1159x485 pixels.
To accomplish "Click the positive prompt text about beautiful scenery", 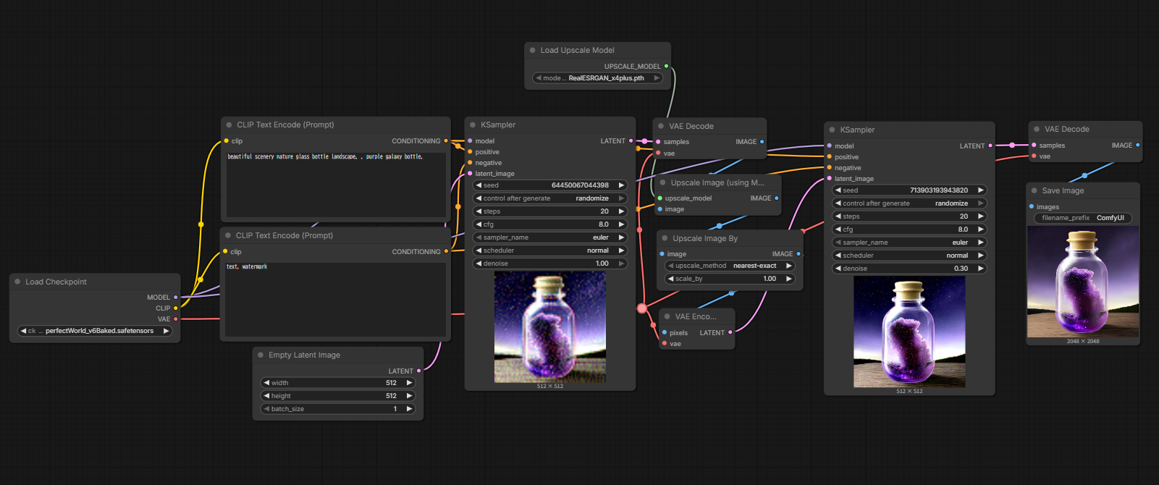I will click(325, 157).
